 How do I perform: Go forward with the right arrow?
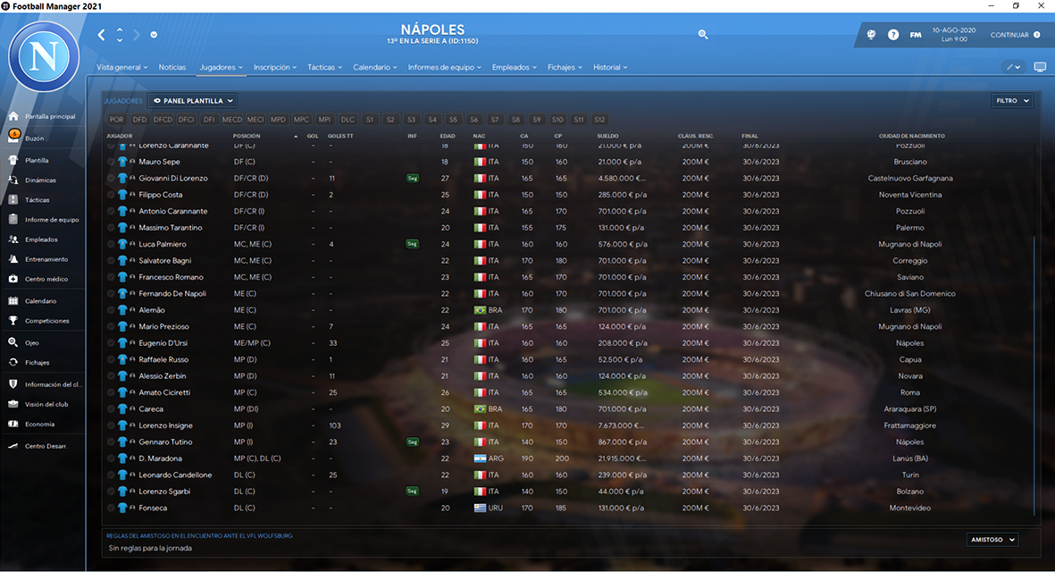137,35
